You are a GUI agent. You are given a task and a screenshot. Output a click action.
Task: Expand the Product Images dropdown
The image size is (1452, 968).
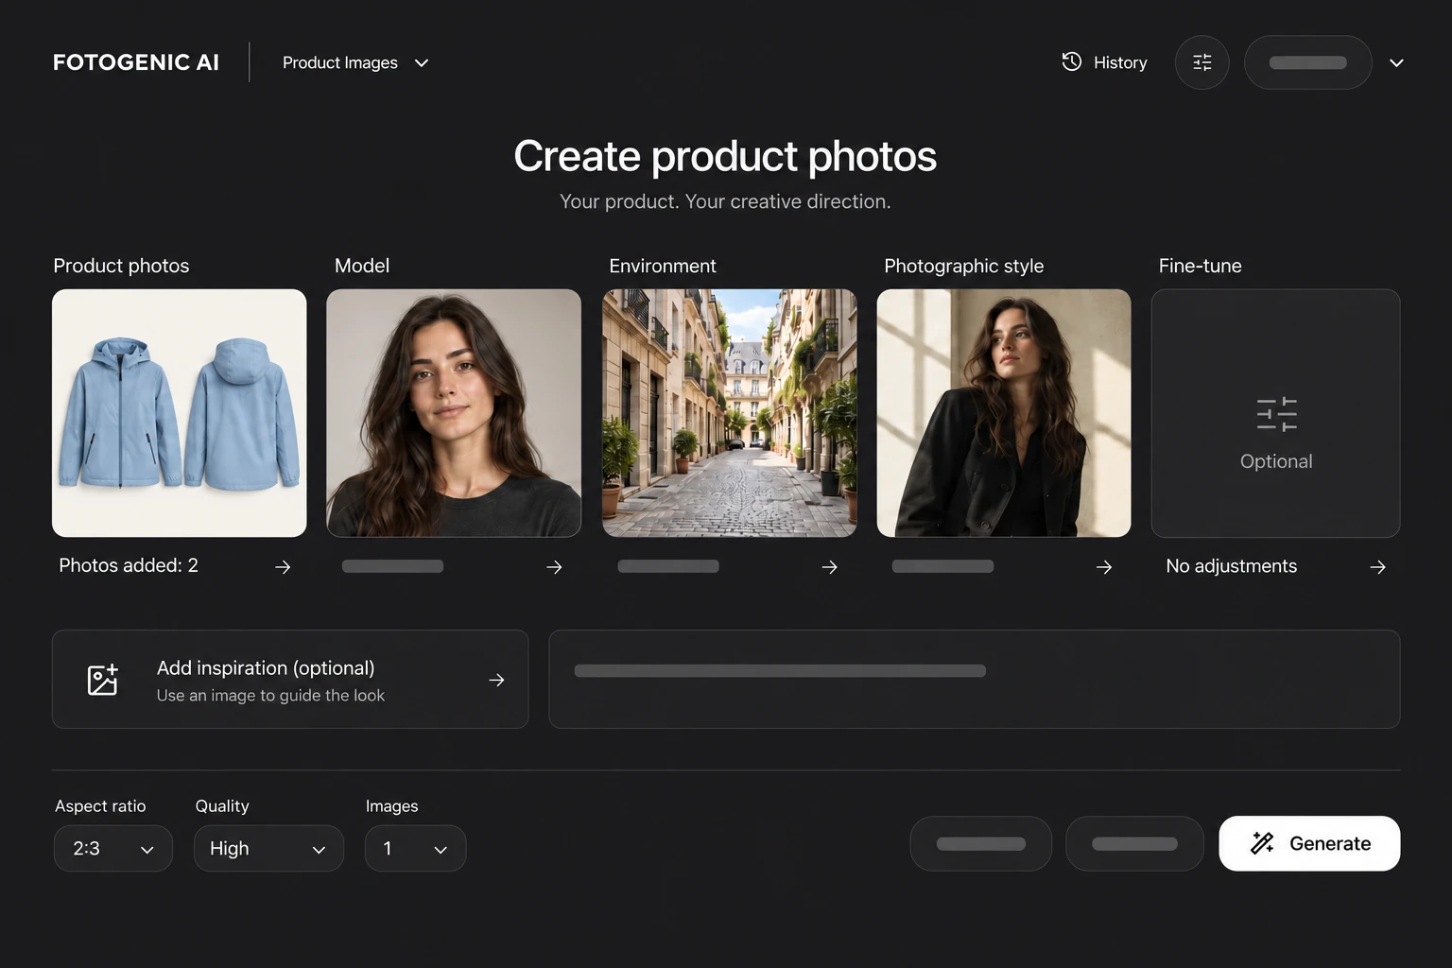(355, 62)
